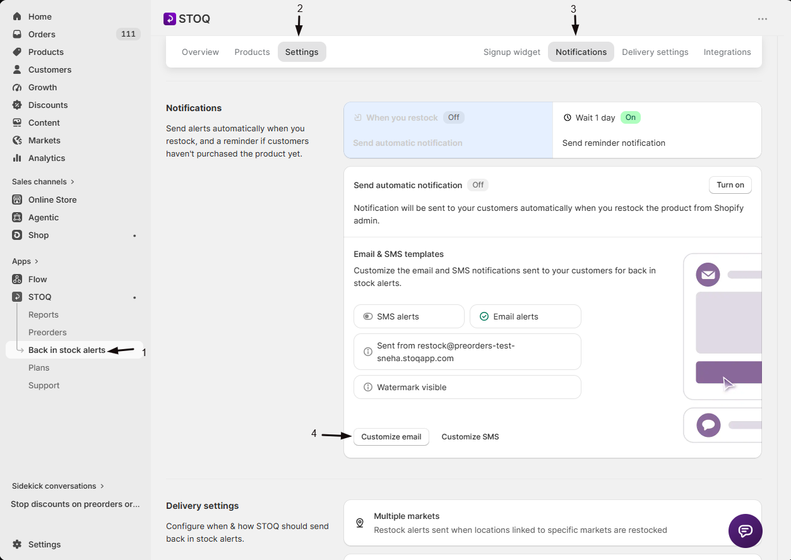
Task: Click the Shop channel icon
Action: 17,235
